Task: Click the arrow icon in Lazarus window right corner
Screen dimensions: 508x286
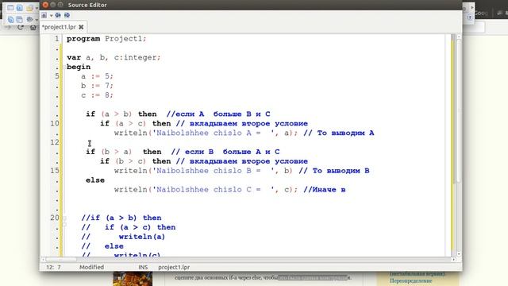Action: pyautogui.click(x=472, y=8)
